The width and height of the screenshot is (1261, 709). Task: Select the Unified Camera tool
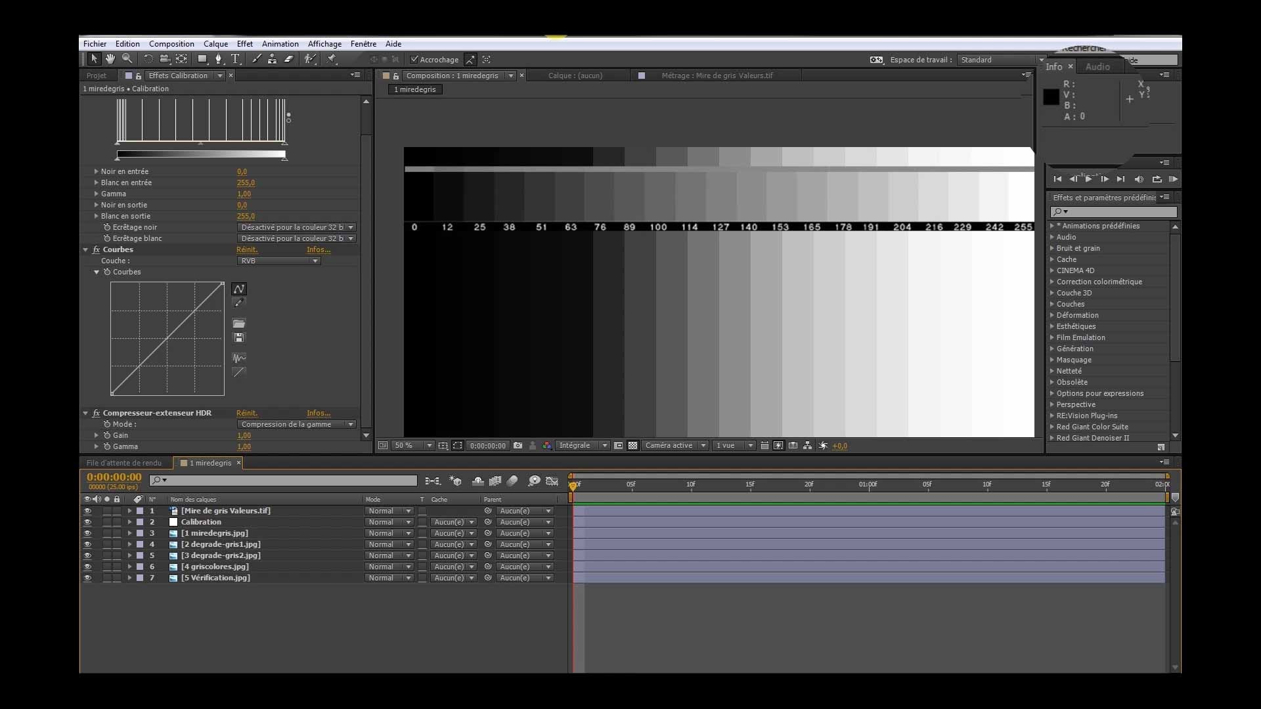(x=165, y=59)
